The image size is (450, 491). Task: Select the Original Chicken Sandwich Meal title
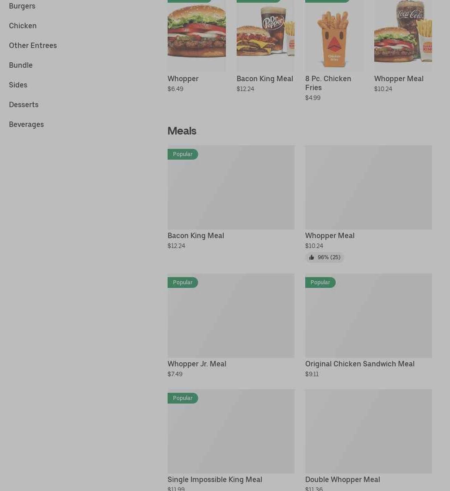tap(359, 364)
